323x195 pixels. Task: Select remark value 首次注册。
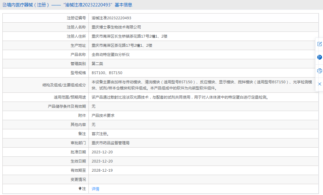[x=100, y=134]
